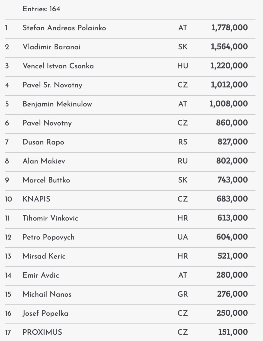Select Benjamin Mekinulow's name
Image resolution: width=263 pixels, height=341 pixels.
click(57, 104)
